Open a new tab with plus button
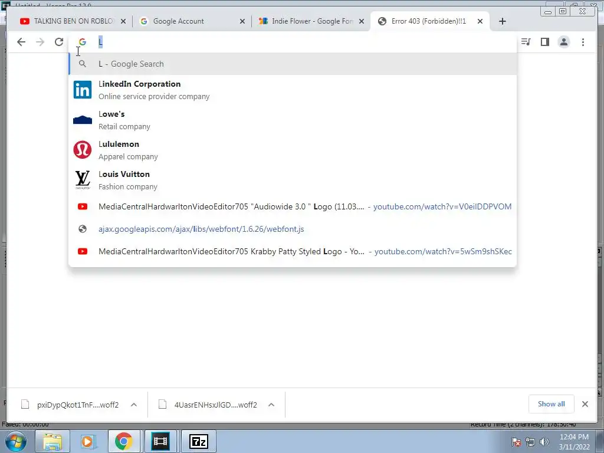 point(503,21)
